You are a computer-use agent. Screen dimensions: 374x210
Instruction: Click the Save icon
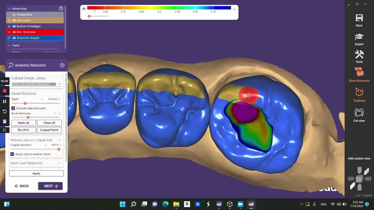(x=359, y=18)
